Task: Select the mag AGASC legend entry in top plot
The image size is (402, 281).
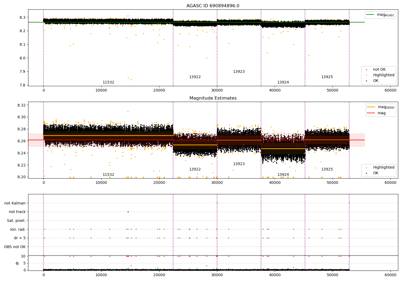Action: tap(381, 15)
